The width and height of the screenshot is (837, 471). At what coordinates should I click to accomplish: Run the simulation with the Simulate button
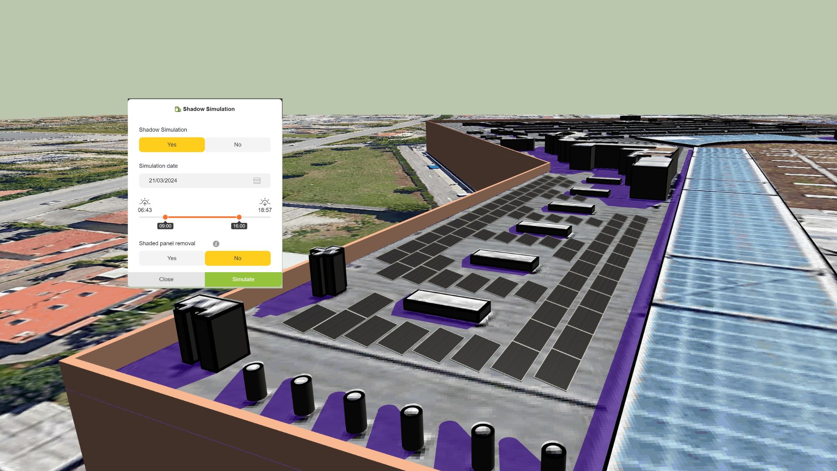[243, 280]
